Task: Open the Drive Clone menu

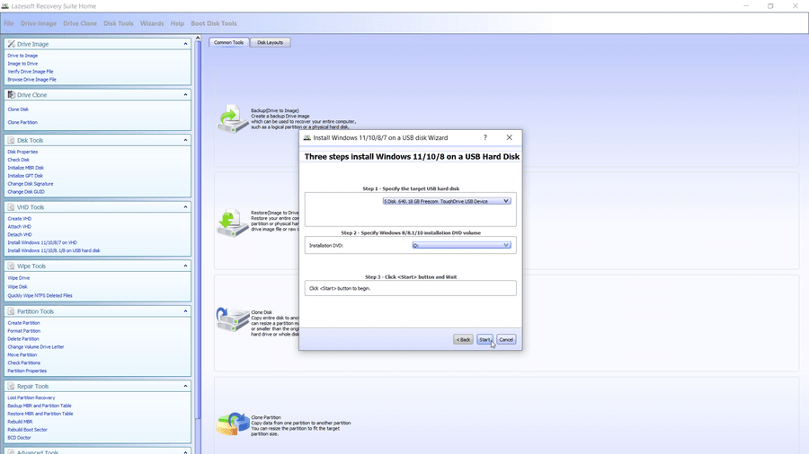Action: coord(80,23)
